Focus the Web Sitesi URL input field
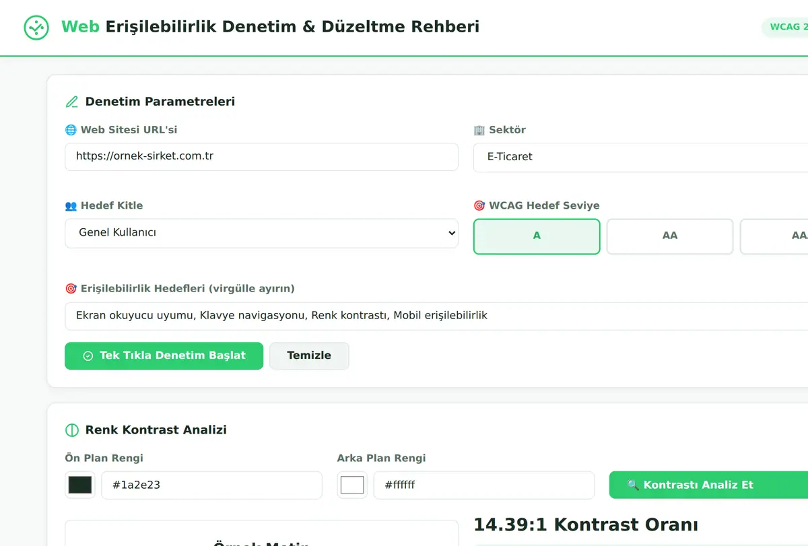Image resolution: width=808 pixels, height=546 pixels. coord(261,157)
